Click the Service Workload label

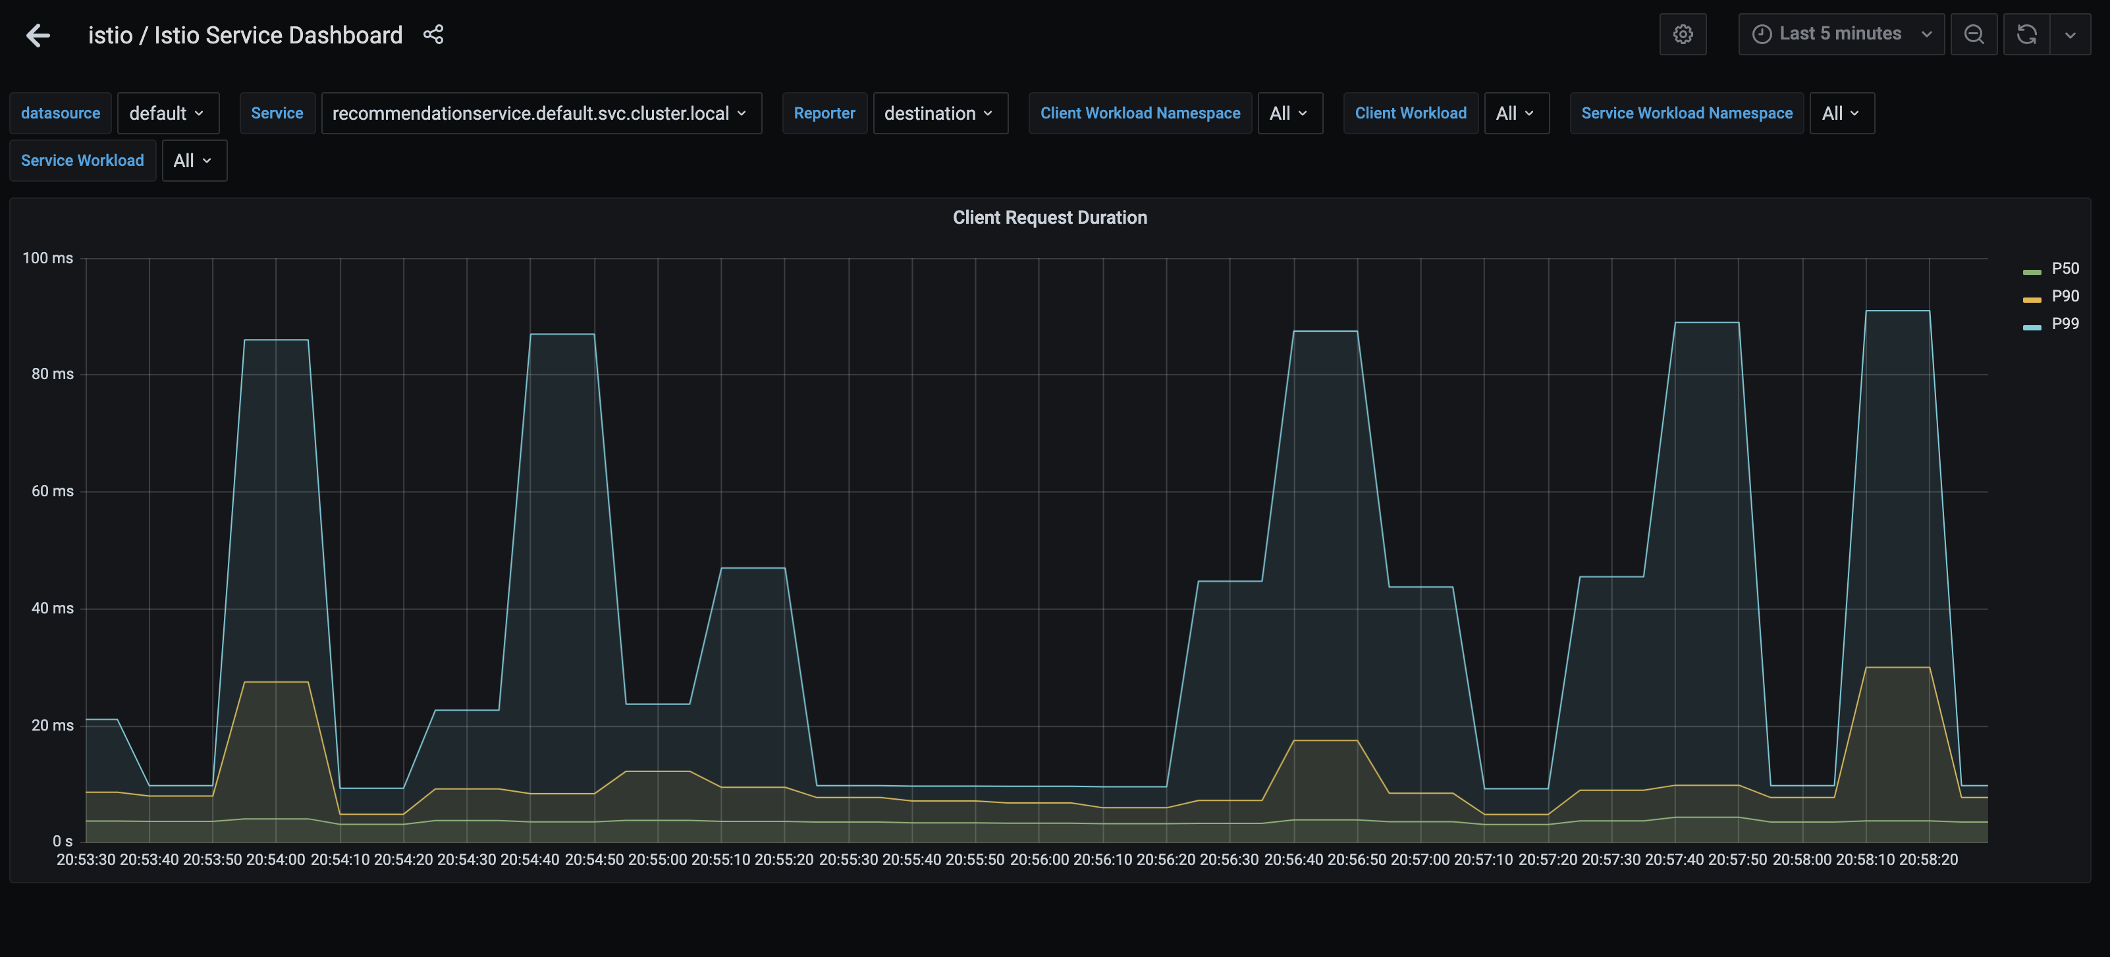[x=83, y=161]
